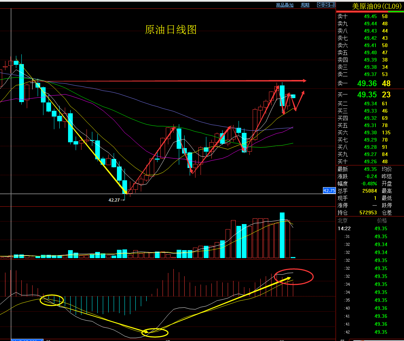Click the 涨跌 change value -0.24

[371, 176]
